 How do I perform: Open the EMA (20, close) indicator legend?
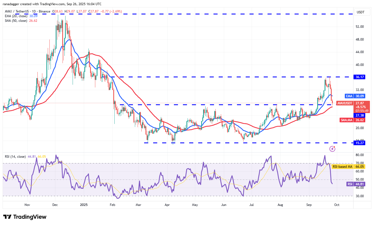(x=15, y=16)
